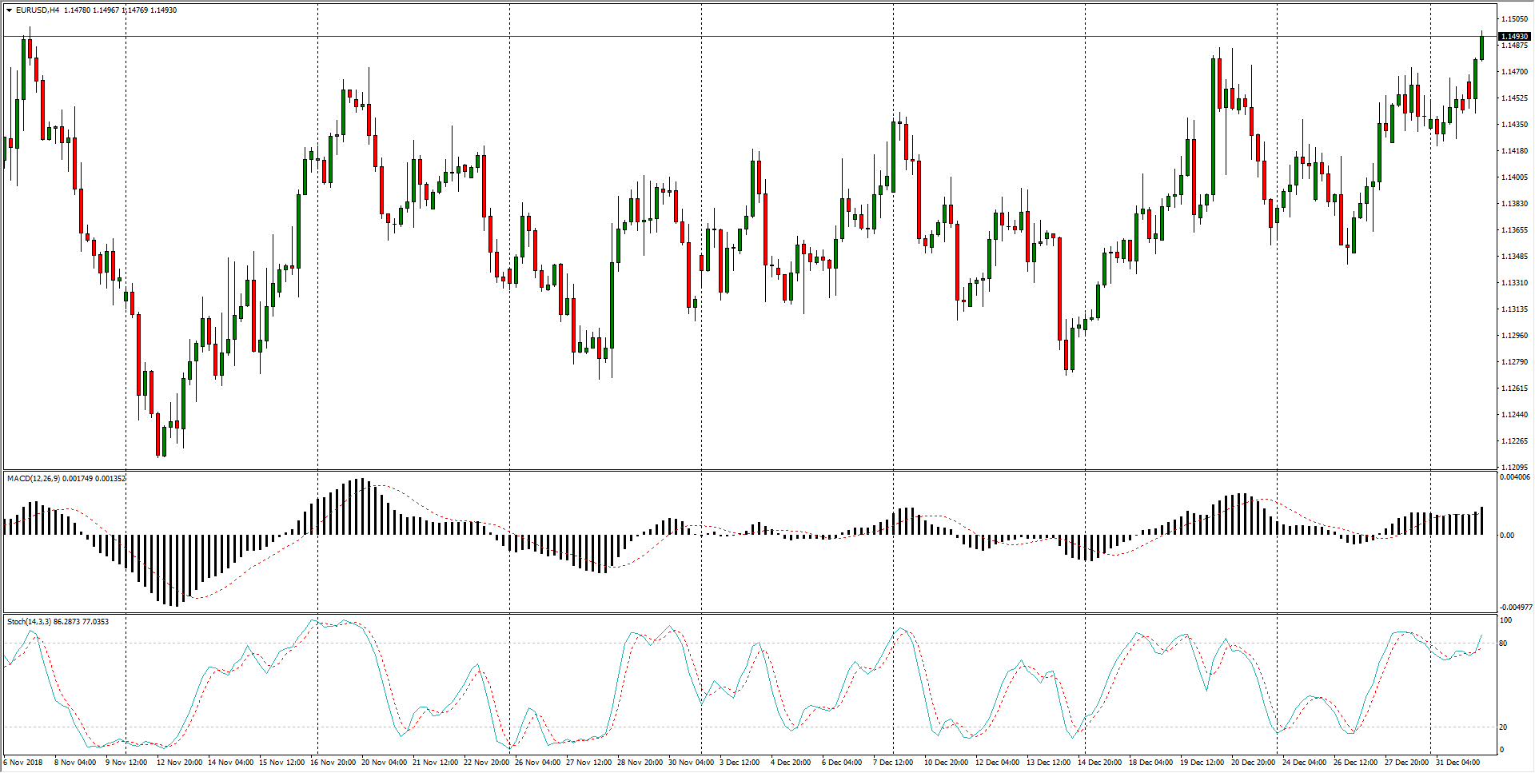1535x773 pixels.
Task: Click the 16 Nov 20:00 time label
Action: click(333, 763)
